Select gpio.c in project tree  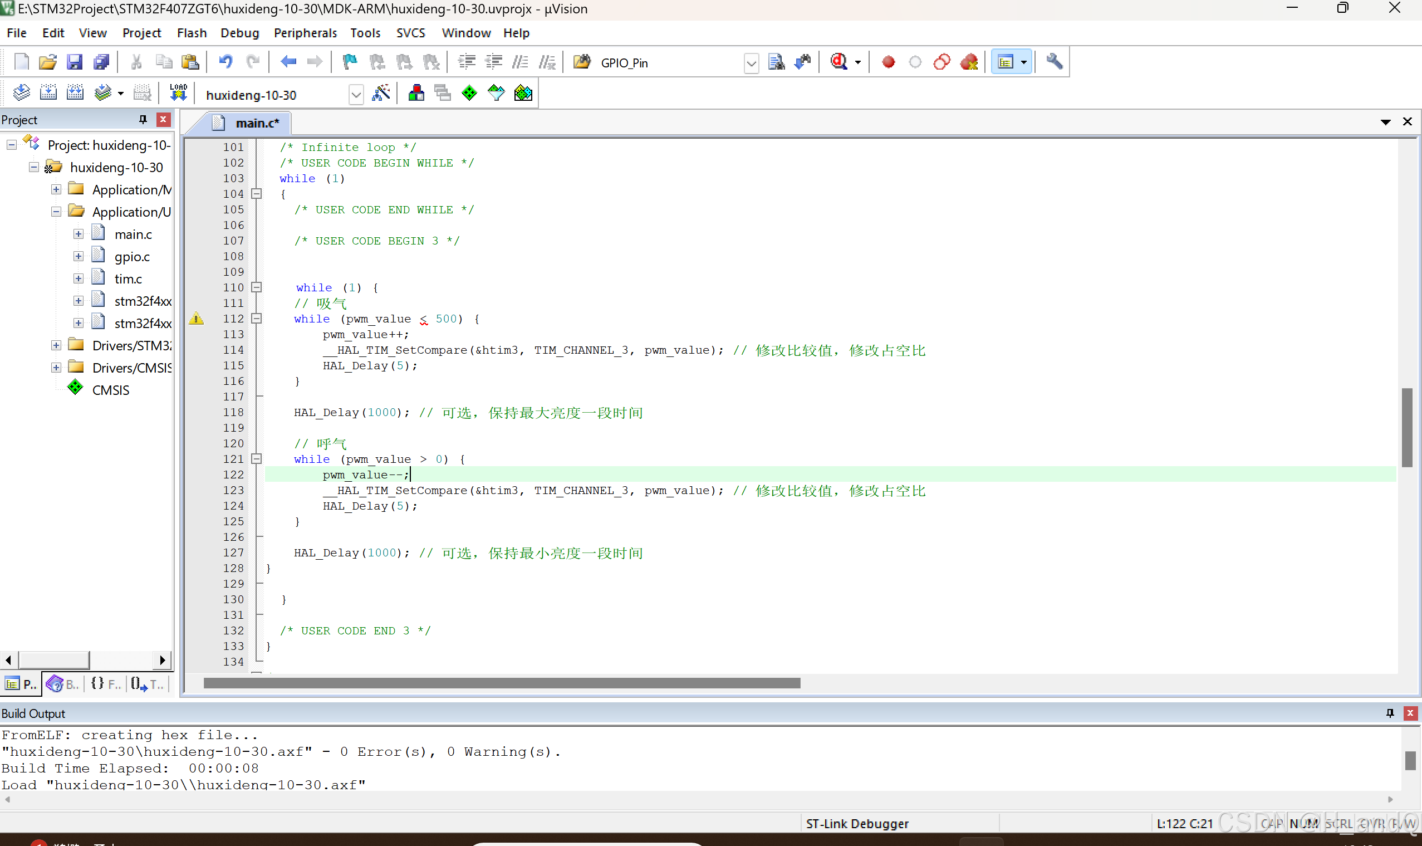[131, 257]
